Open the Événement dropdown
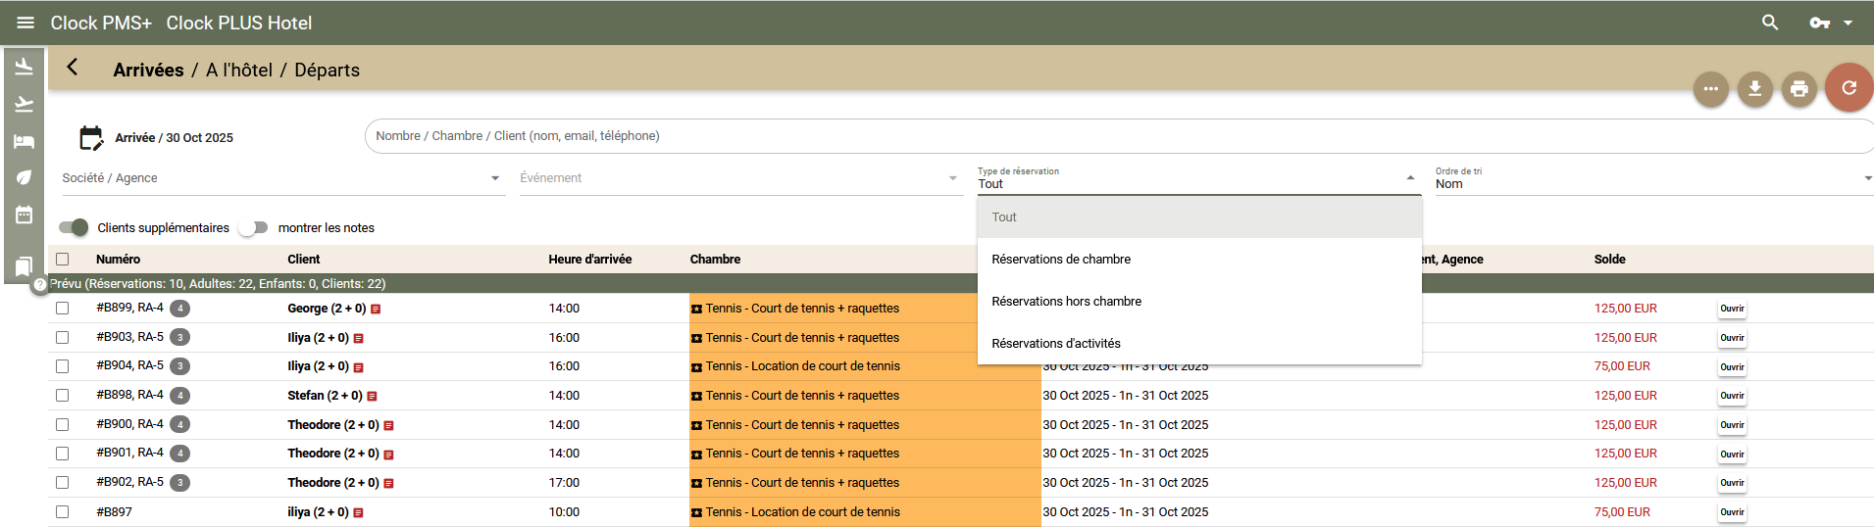The height and width of the screenshot is (527, 1874). coord(741,178)
